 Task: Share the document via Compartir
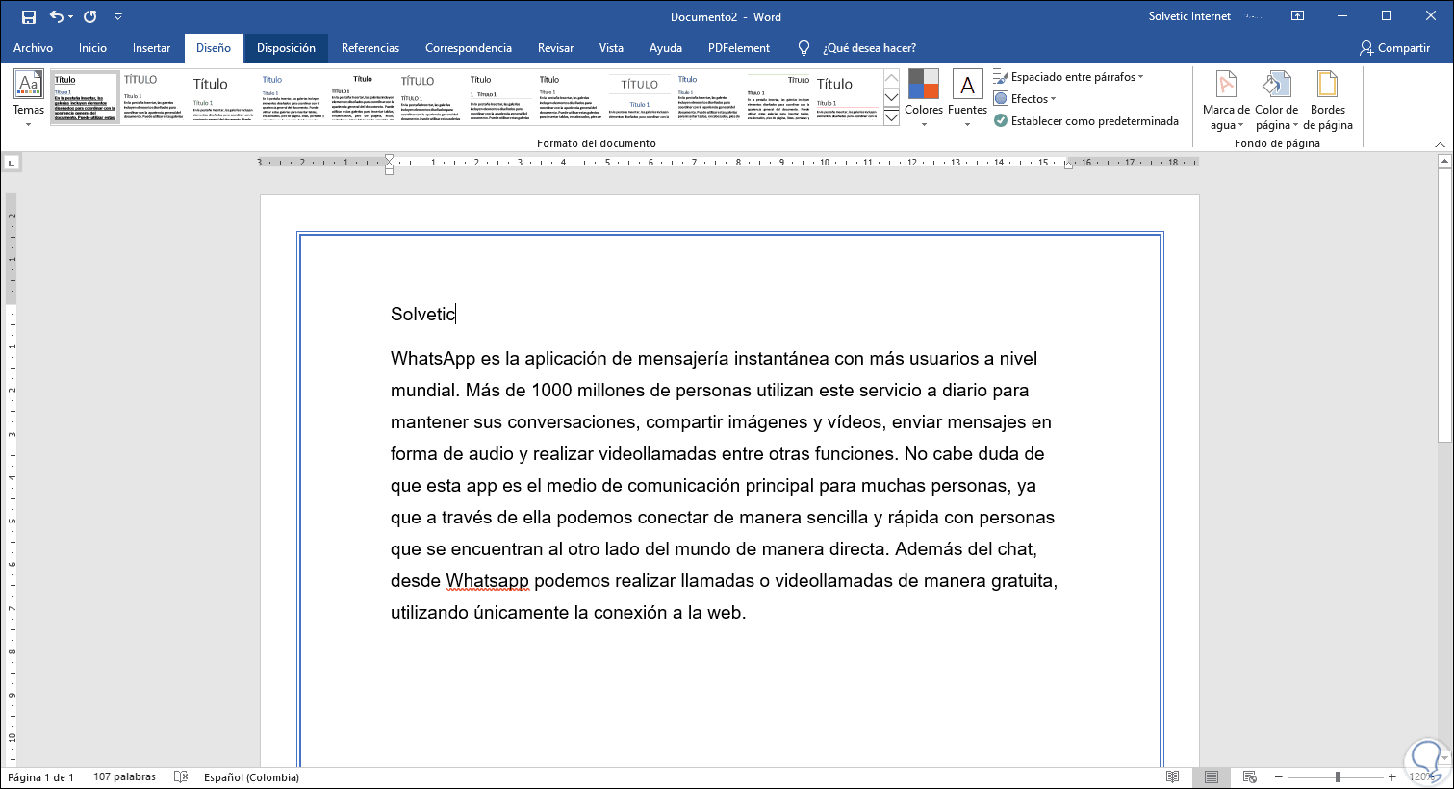[1394, 48]
